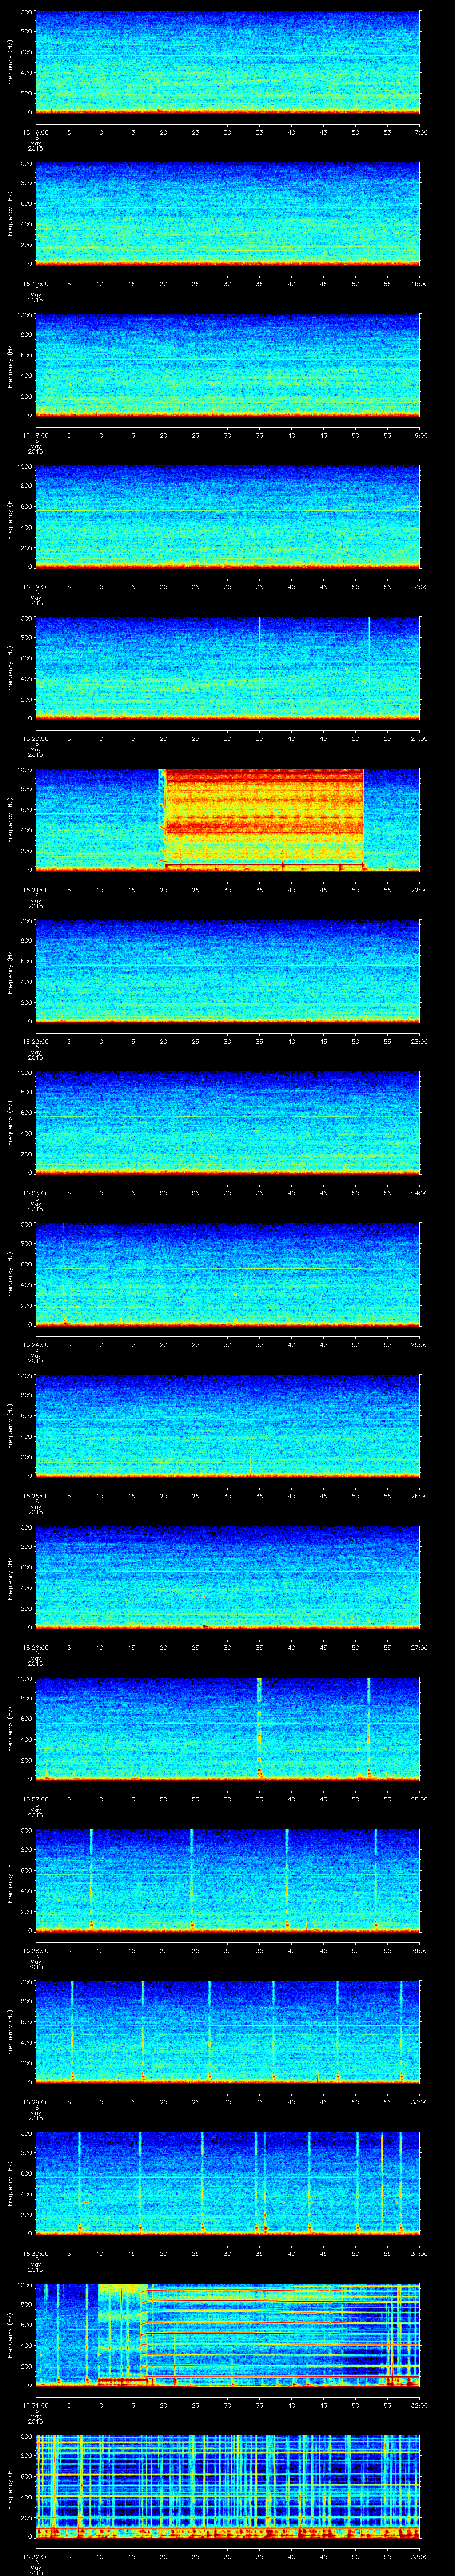Screen dimensions: 455x2576
Task: Open the spectrogram panel starting at 15:18:00
Action: coord(227,365)
